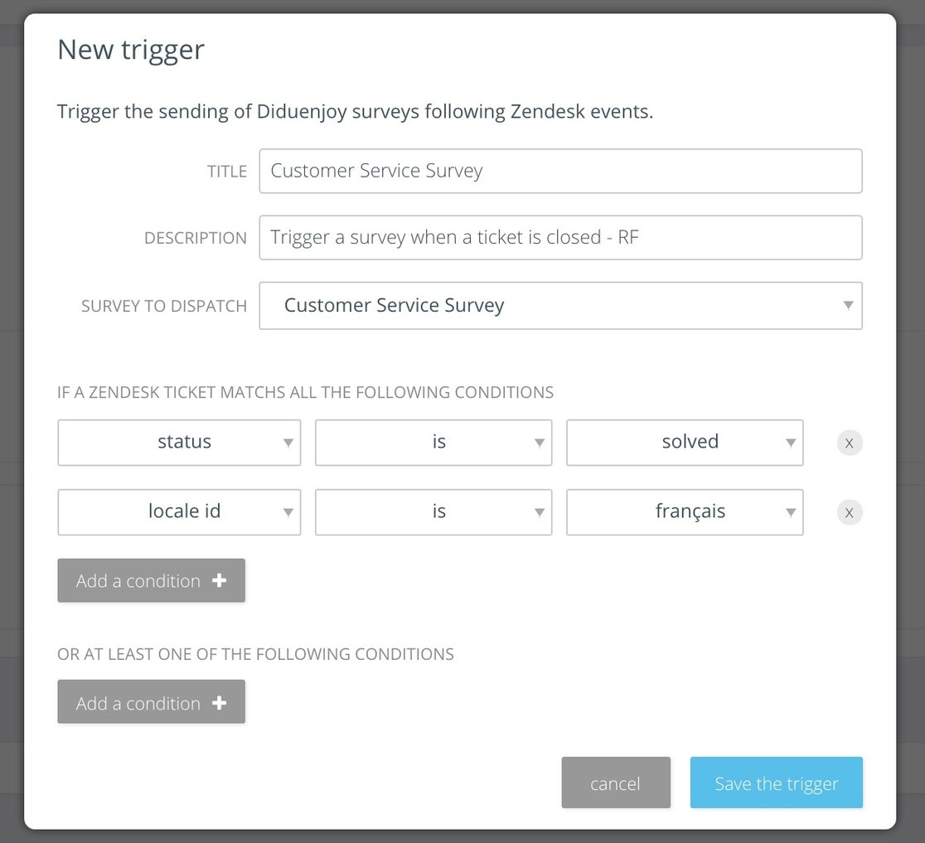Save the trigger
Screen dimensions: 925x843
coord(776,782)
